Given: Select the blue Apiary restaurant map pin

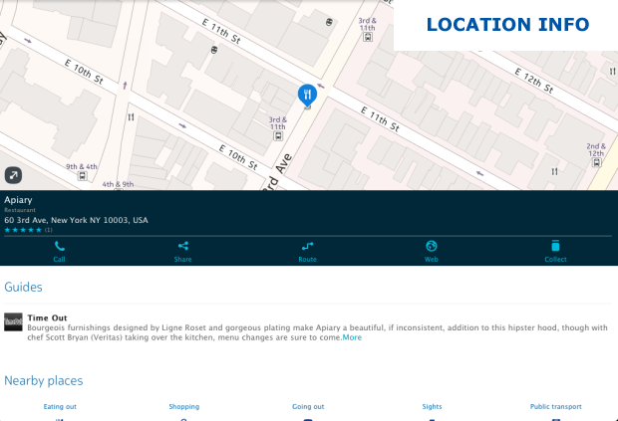Looking at the screenshot, I should click(x=307, y=96).
